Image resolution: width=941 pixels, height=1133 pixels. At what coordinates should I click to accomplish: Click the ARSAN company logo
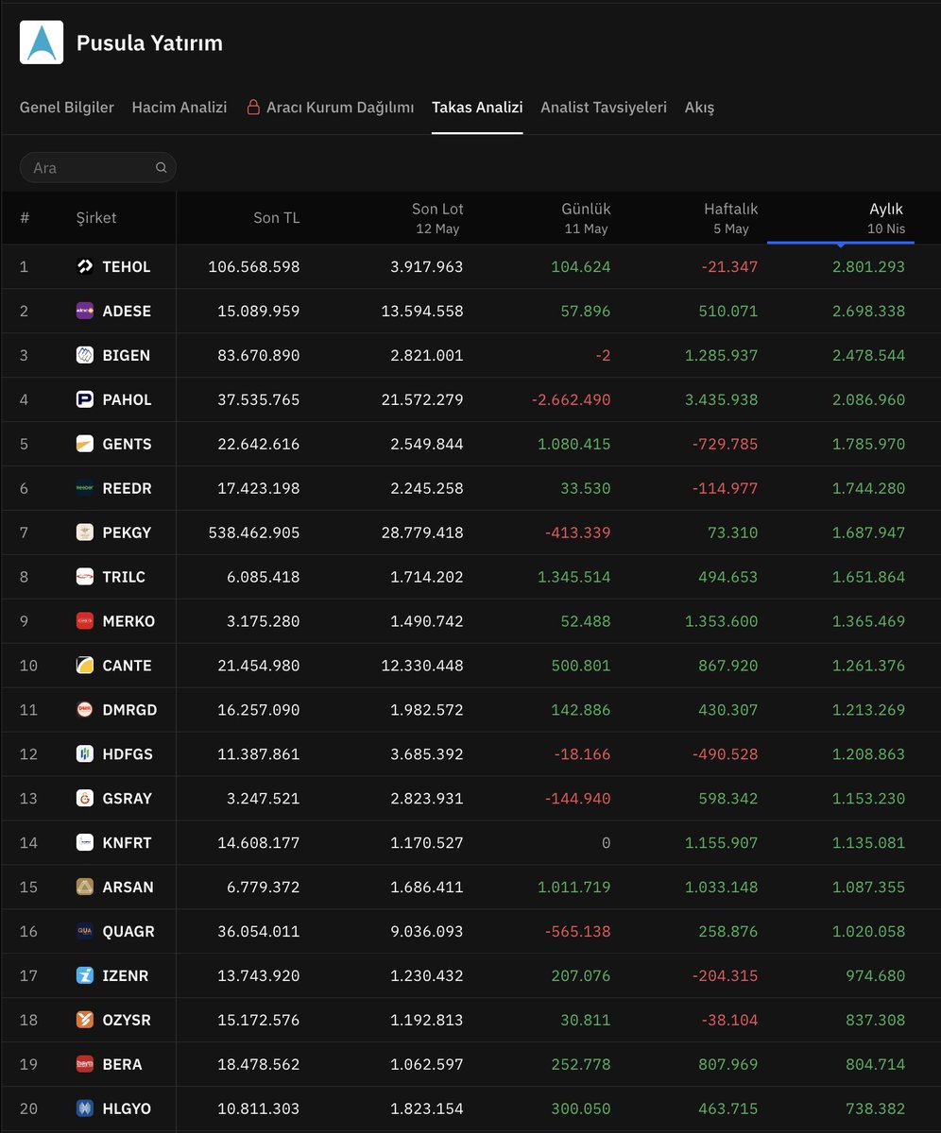click(85, 888)
